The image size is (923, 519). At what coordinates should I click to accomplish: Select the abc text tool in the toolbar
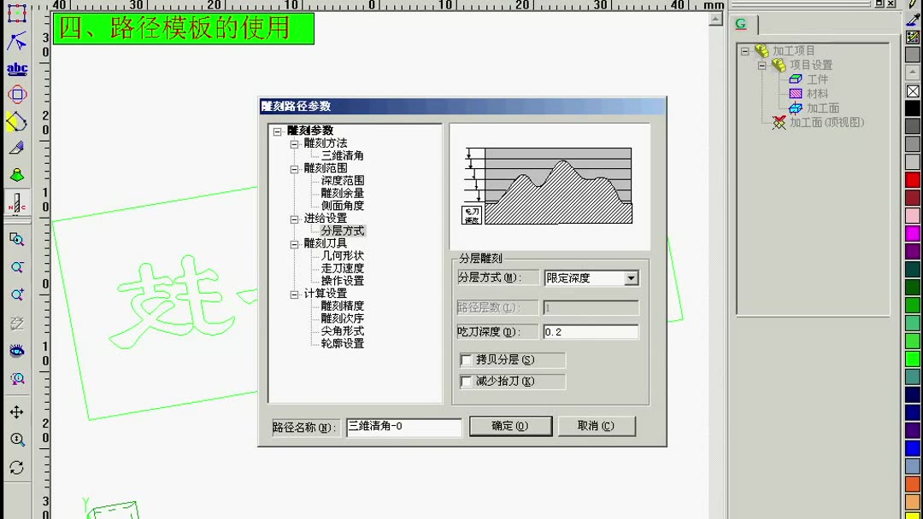click(16, 68)
